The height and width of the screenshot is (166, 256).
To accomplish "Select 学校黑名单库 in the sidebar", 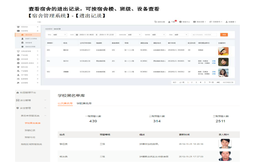I will (33, 123).
